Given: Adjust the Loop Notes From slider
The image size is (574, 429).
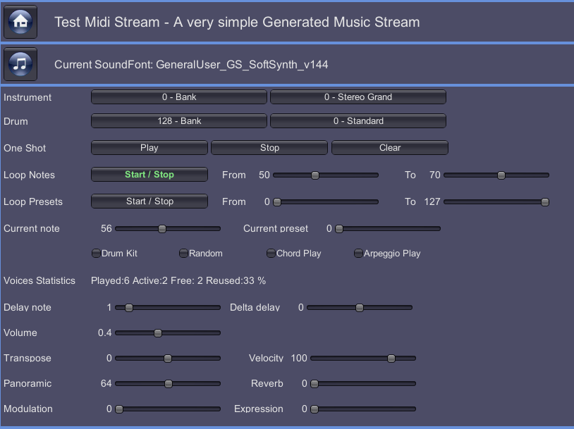Looking at the screenshot, I should (x=326, y=175).
